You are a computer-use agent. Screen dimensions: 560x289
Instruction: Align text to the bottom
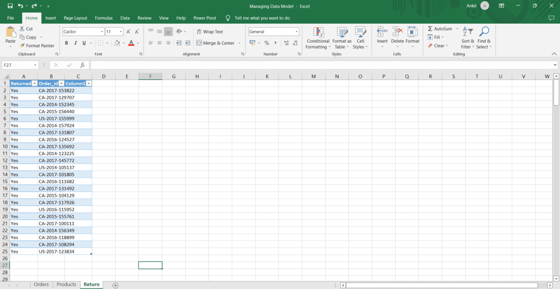pyautogui.click(x=168, y=32)
